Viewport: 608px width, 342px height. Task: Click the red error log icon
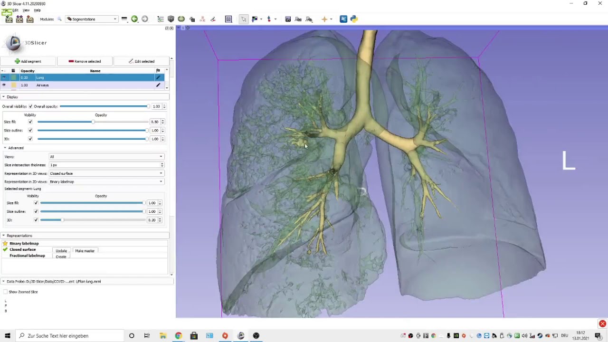point(602,324)
